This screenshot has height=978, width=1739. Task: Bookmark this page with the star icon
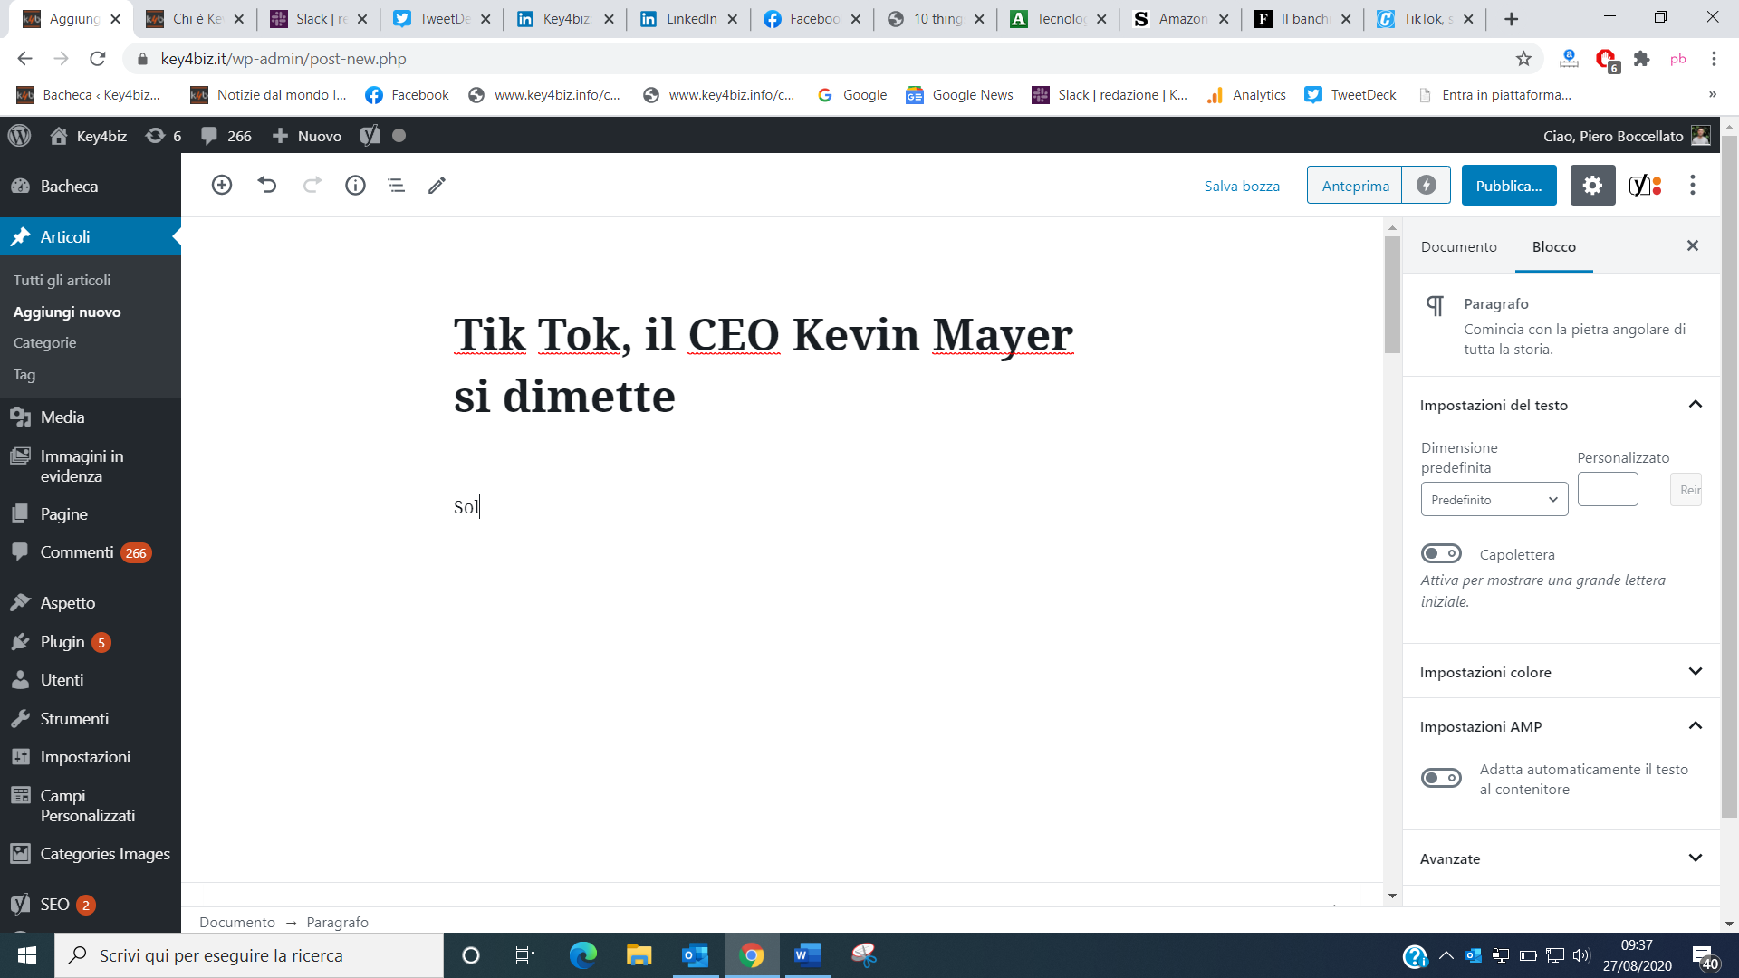[x=1523, y=59]
